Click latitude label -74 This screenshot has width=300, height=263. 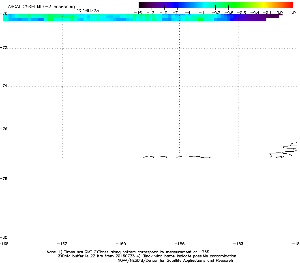coord(4,86)
